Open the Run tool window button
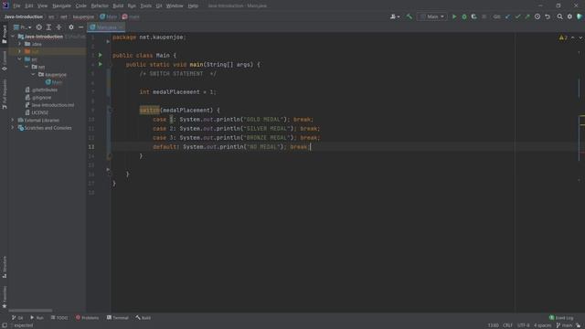The image size is (585, 329). (37, 318)
